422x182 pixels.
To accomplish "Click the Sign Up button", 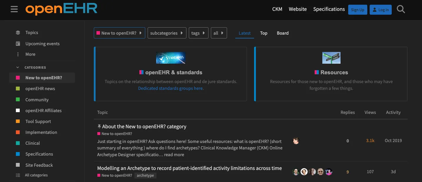I will [358, 9].
